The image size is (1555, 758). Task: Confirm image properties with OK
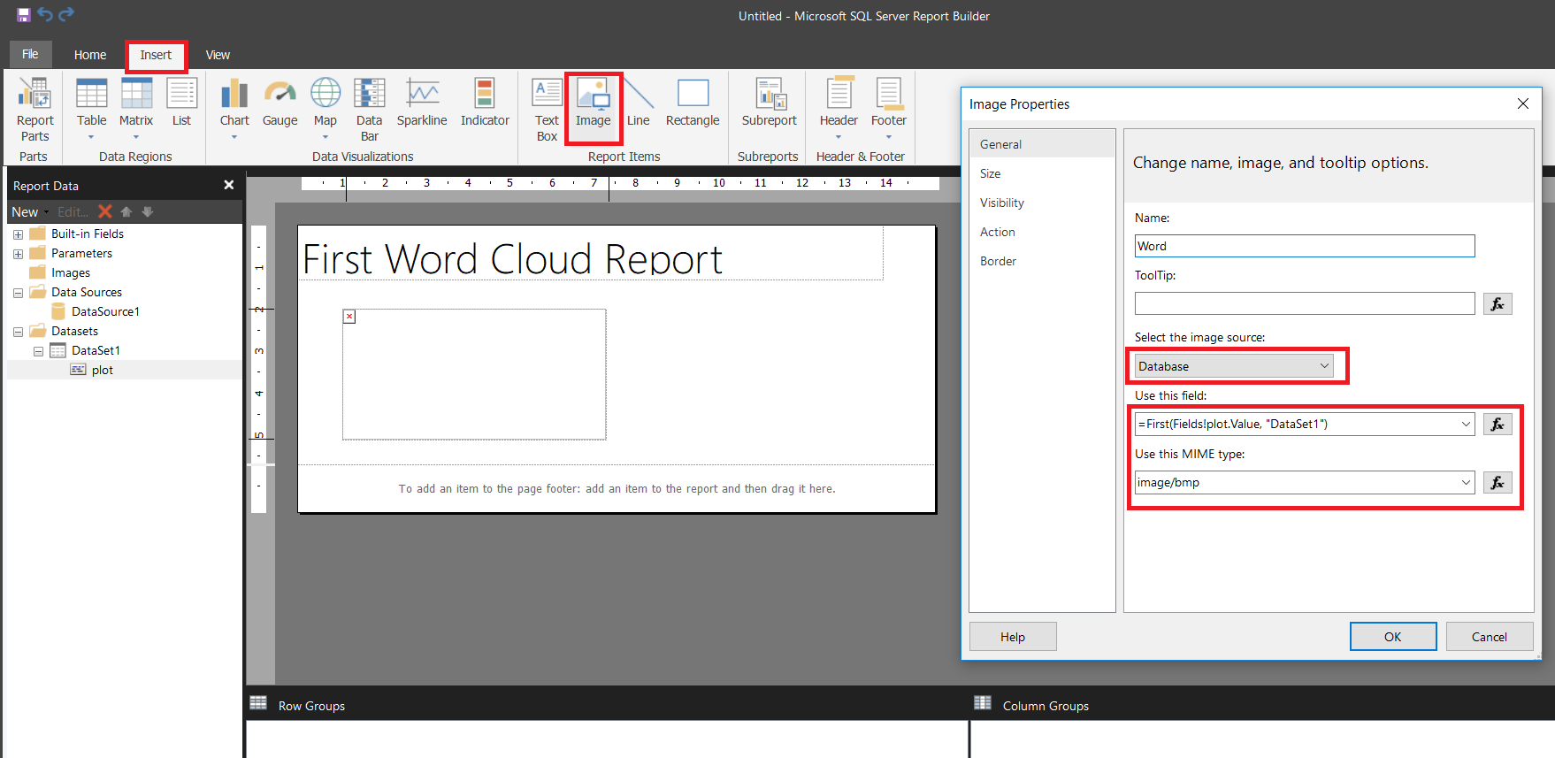pyautogui.click(x=1392, y=636)
